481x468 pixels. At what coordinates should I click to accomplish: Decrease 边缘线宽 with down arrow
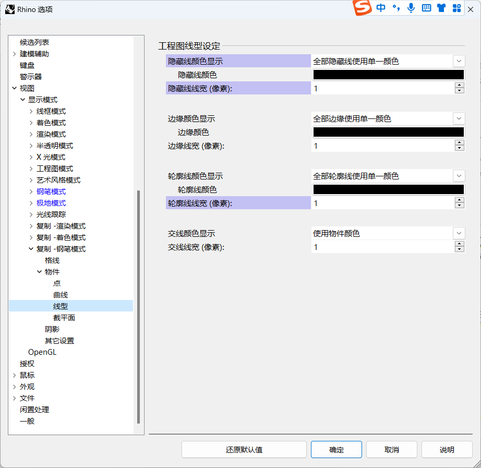coord(459,148)
